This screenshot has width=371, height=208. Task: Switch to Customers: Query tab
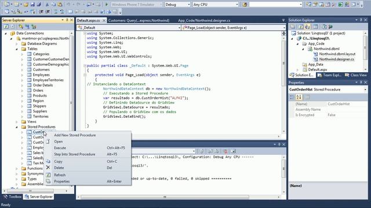[139, 21]
